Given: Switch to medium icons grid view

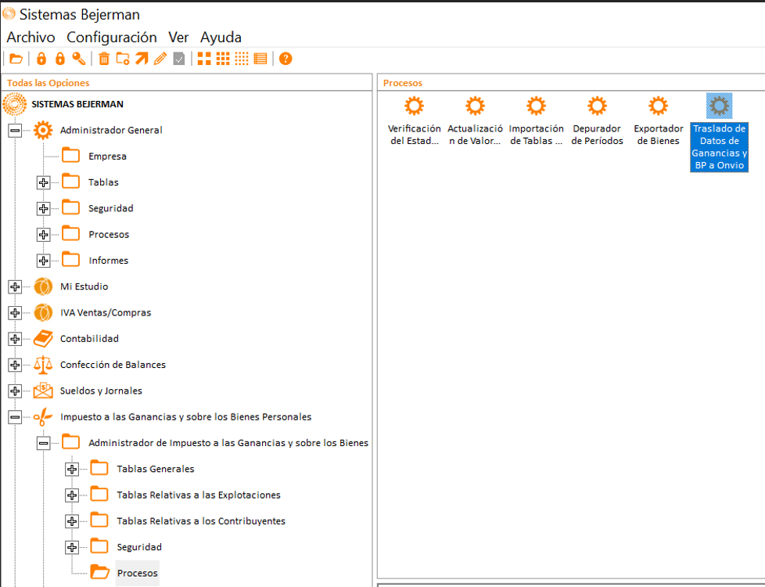Looking at the screenshot, I should tap(223, 59).
